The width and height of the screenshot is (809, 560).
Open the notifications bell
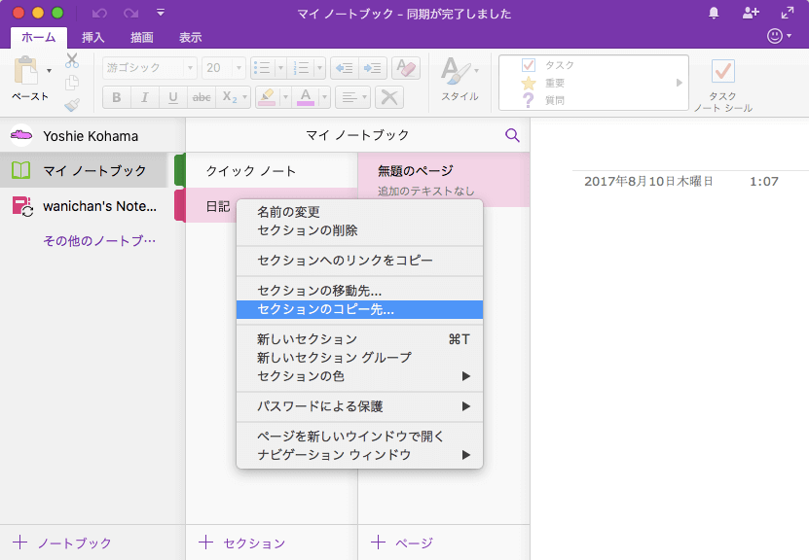click(714, 13)
